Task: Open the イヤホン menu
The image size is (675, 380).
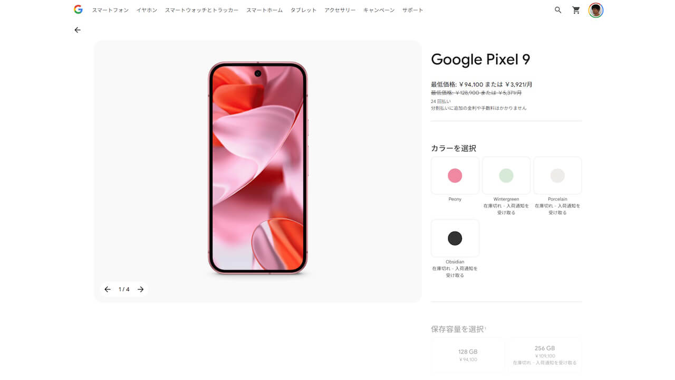Action: [x=147, y=10]
